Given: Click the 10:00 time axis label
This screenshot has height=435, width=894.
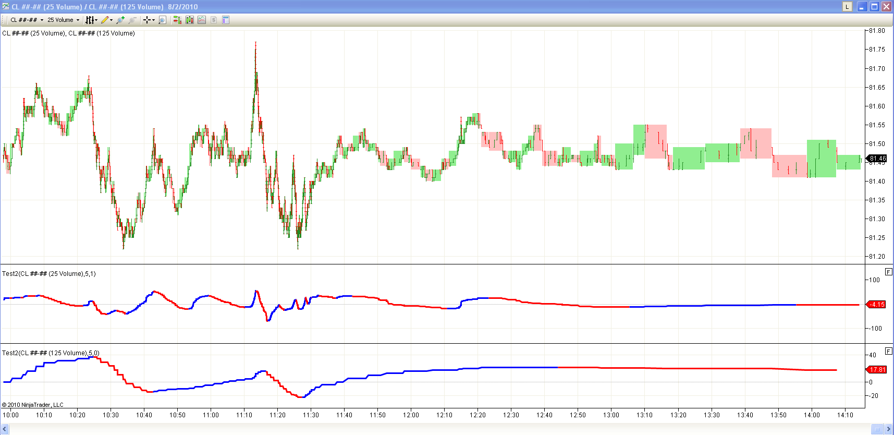Looking at the screenshot, I should [x=10, y=415].
